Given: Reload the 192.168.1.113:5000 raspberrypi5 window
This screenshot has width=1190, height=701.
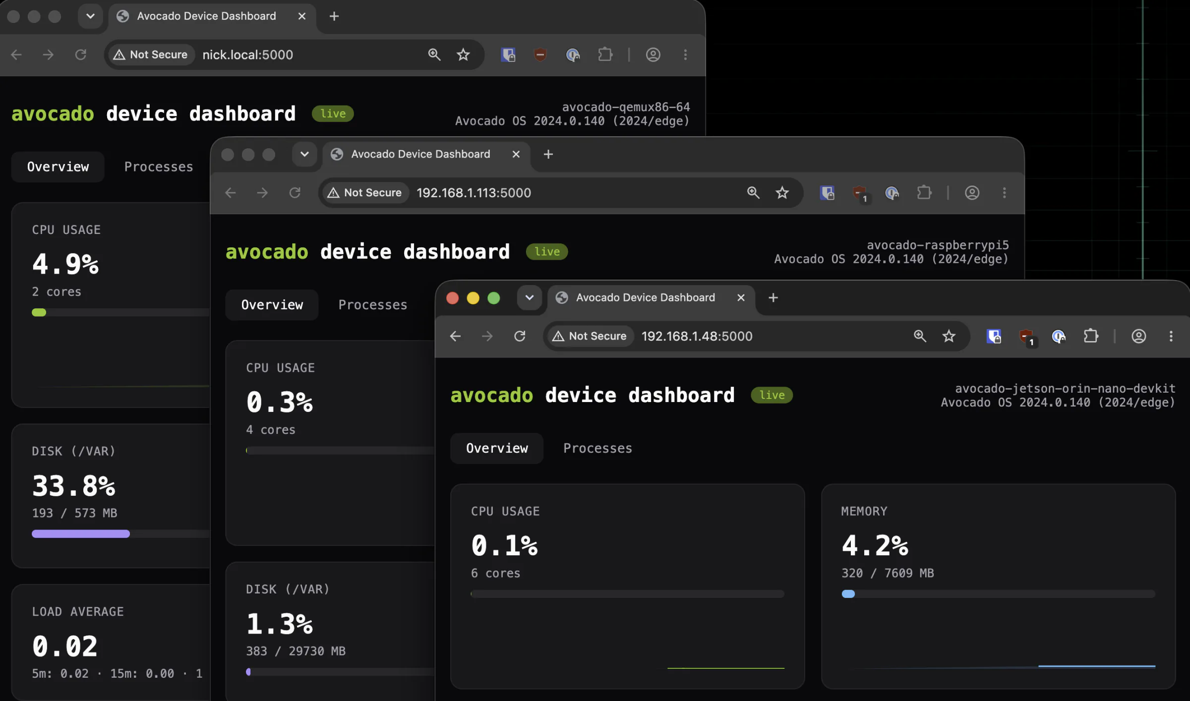Looking at the screenshot, I should pyautogui.click(x=295, y=192).
